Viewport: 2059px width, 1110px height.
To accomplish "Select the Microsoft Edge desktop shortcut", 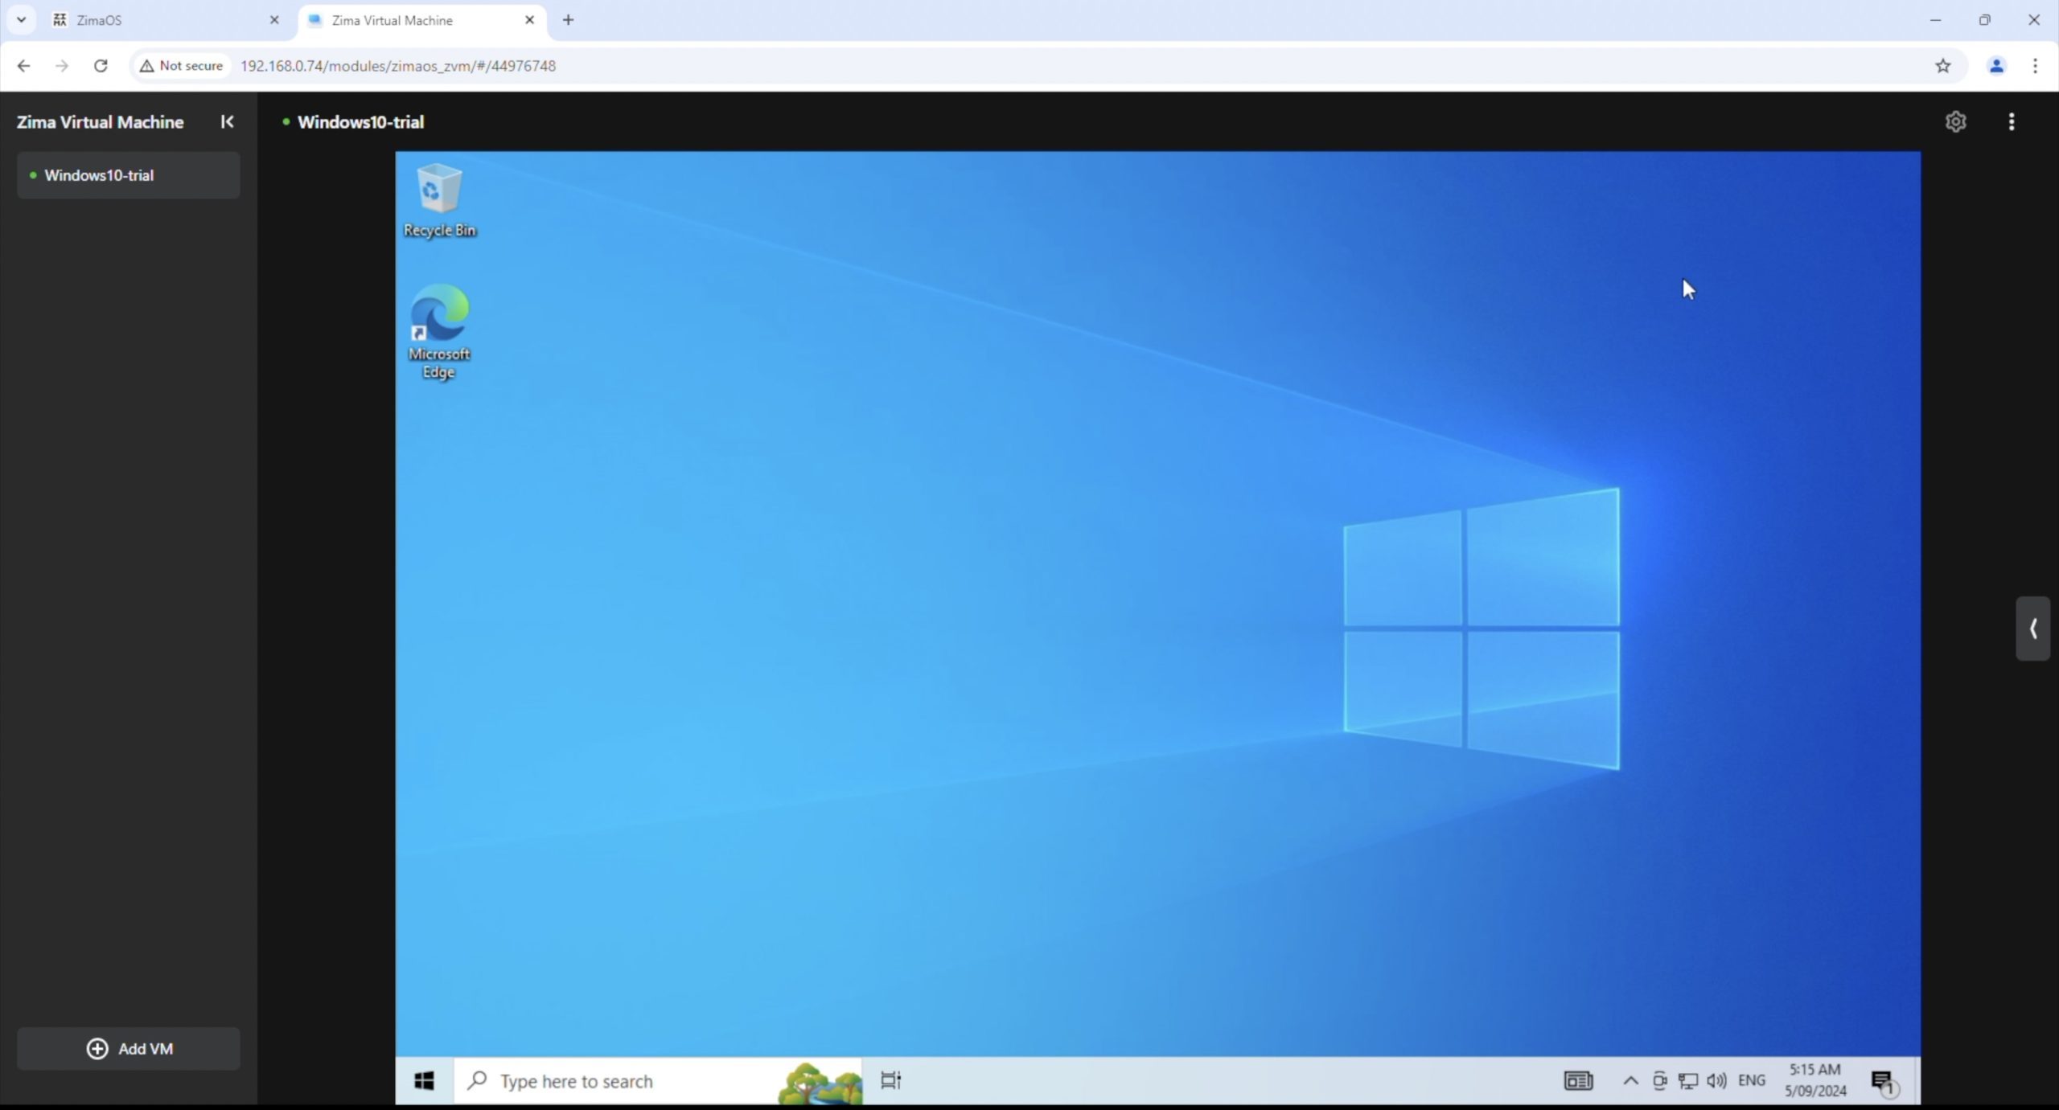I will point(439,330).
